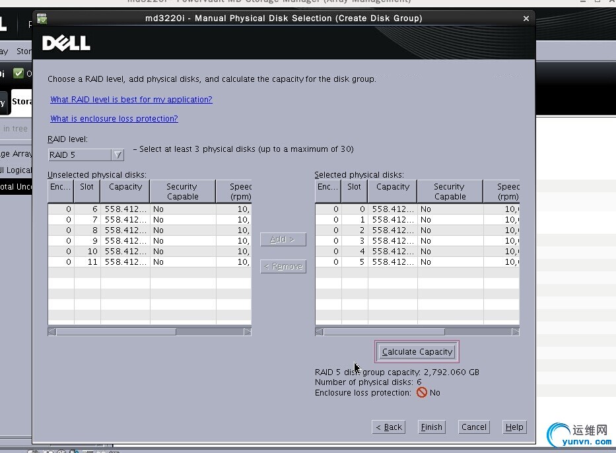
Task: Select the selected disk in slot 1
Action: click(x=417, y=220)
